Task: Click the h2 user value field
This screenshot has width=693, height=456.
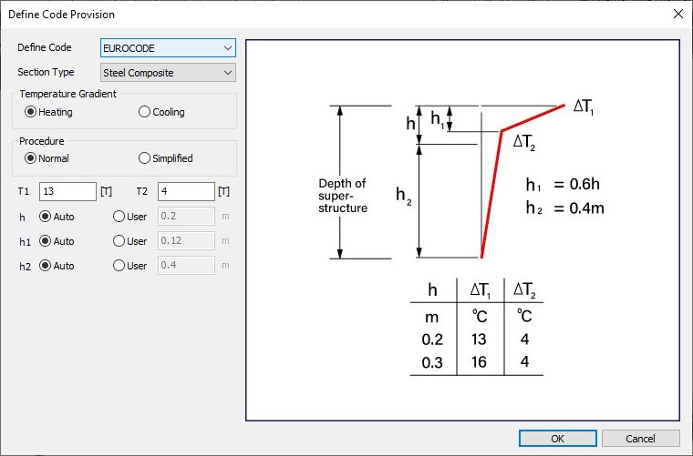Action: point(186,266)
